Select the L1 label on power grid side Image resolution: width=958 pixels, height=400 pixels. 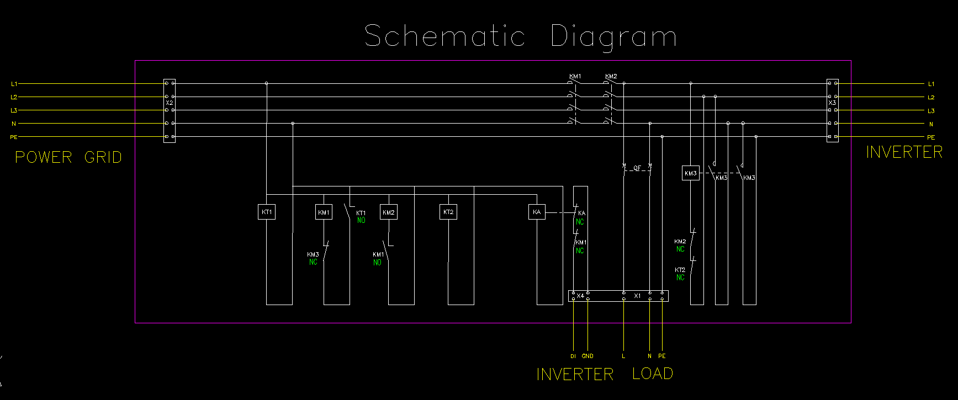click(14, 84)
